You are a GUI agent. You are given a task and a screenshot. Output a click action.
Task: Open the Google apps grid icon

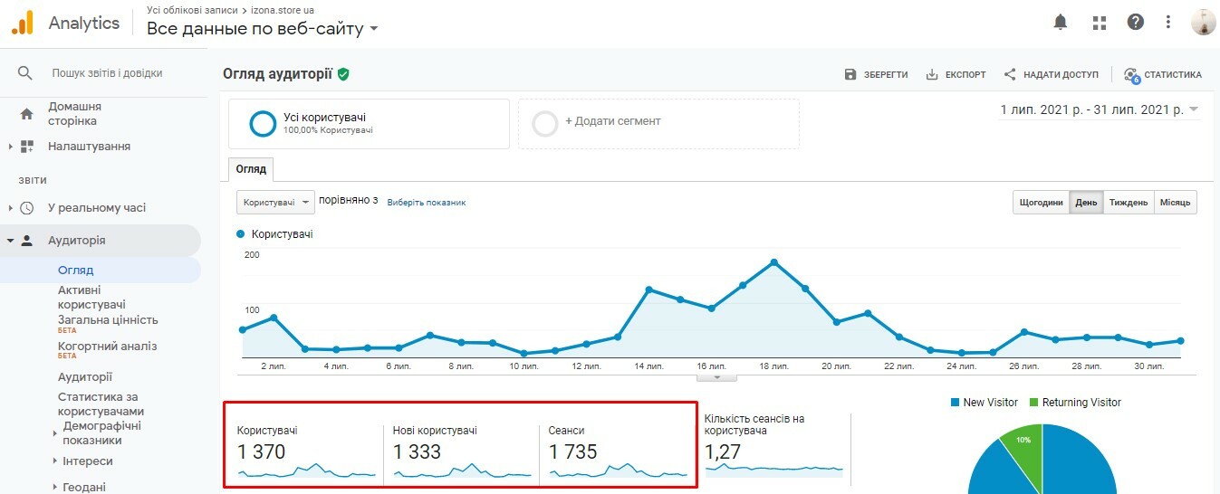[1100, 23]
